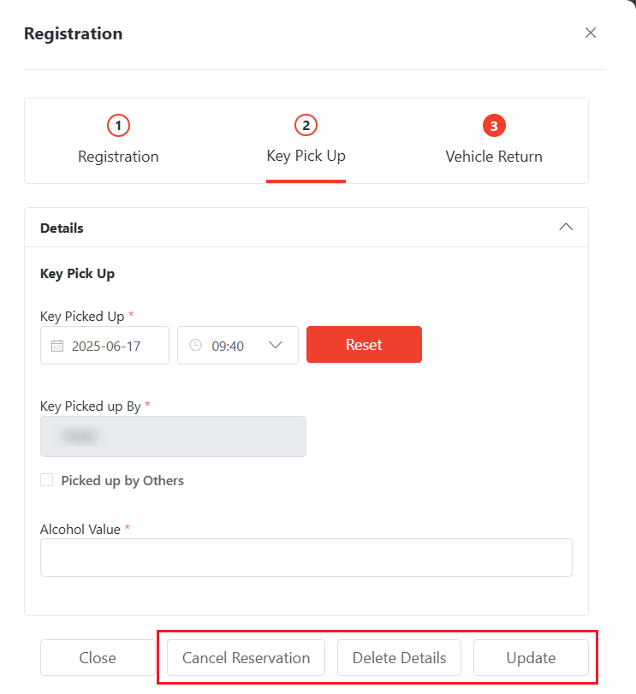This screenshot has width=636, height=694.
Task: Go to the Registration step tab
Action: click(118, 157)
